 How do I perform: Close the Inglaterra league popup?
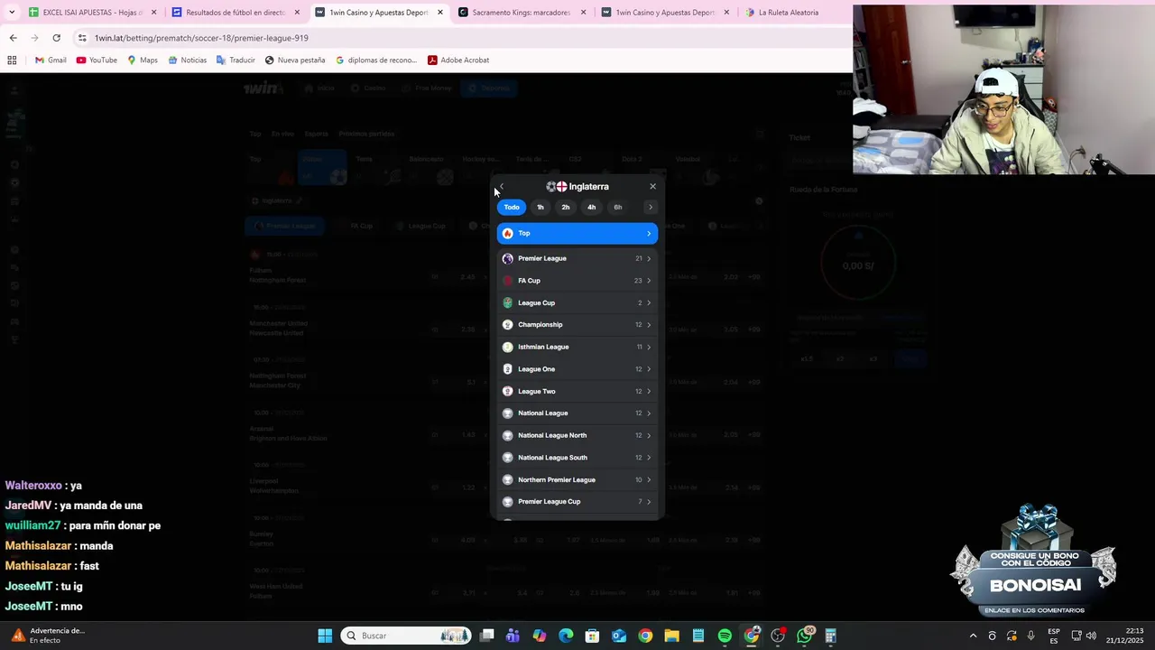(653, 187)
